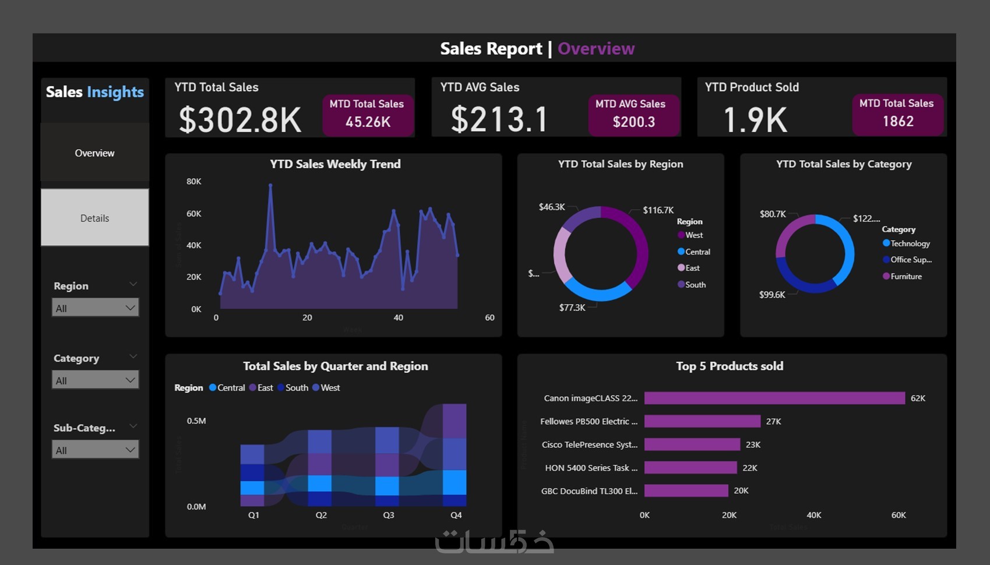
Task: Click the Canon imageCLASS product bar
Action: tap(774, 398)
